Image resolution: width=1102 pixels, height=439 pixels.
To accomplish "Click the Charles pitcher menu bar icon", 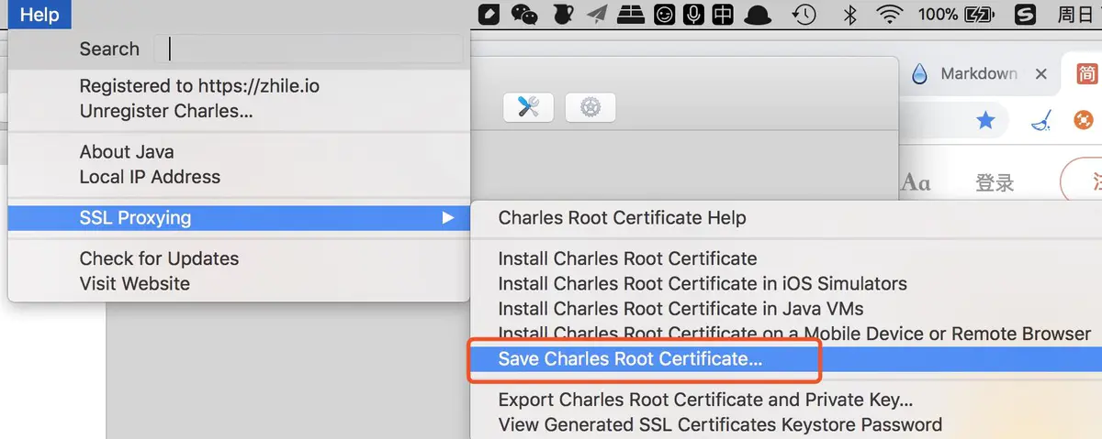I will click(561, 15).
